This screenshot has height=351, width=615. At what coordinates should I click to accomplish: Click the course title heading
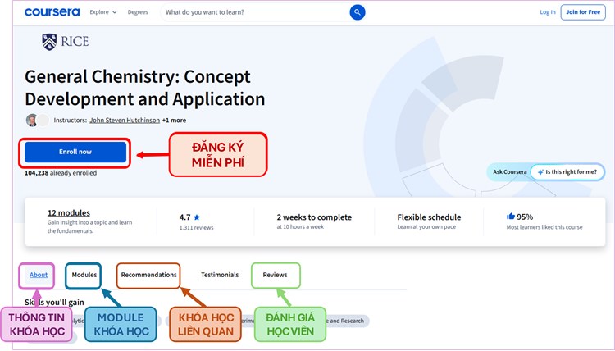tap(144, 88)
